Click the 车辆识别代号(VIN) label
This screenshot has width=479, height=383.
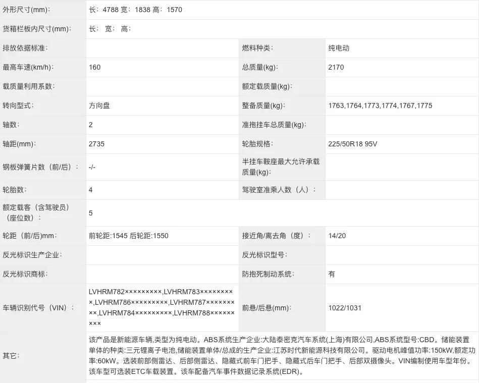(x=38, y=308)
